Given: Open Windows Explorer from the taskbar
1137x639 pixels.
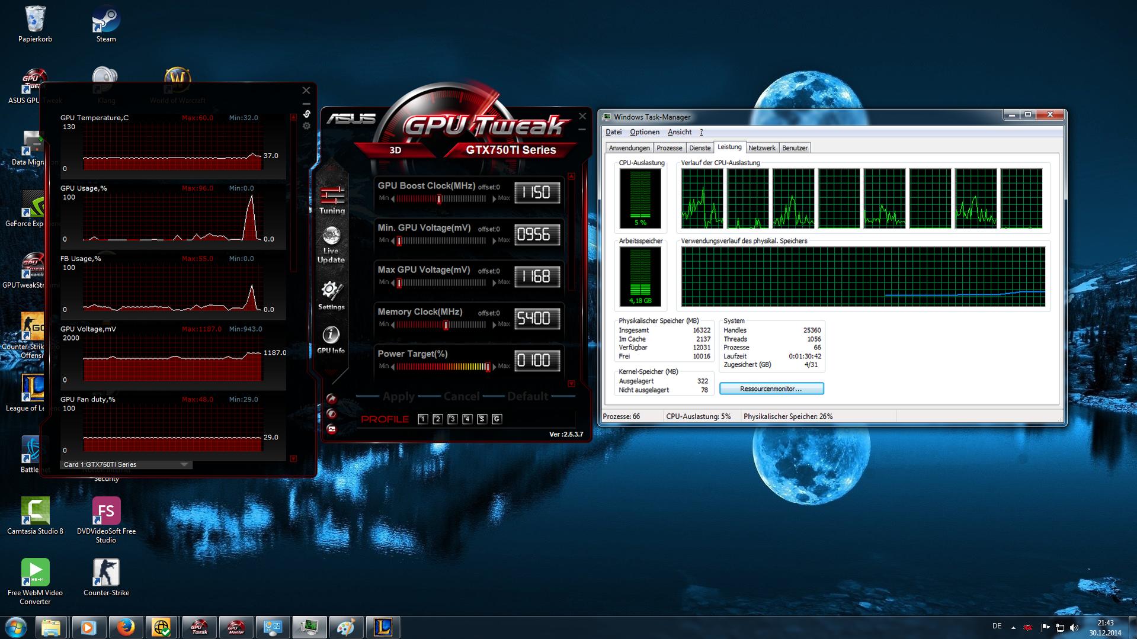Looking at the screenshot, I should [x=51, y=627].
